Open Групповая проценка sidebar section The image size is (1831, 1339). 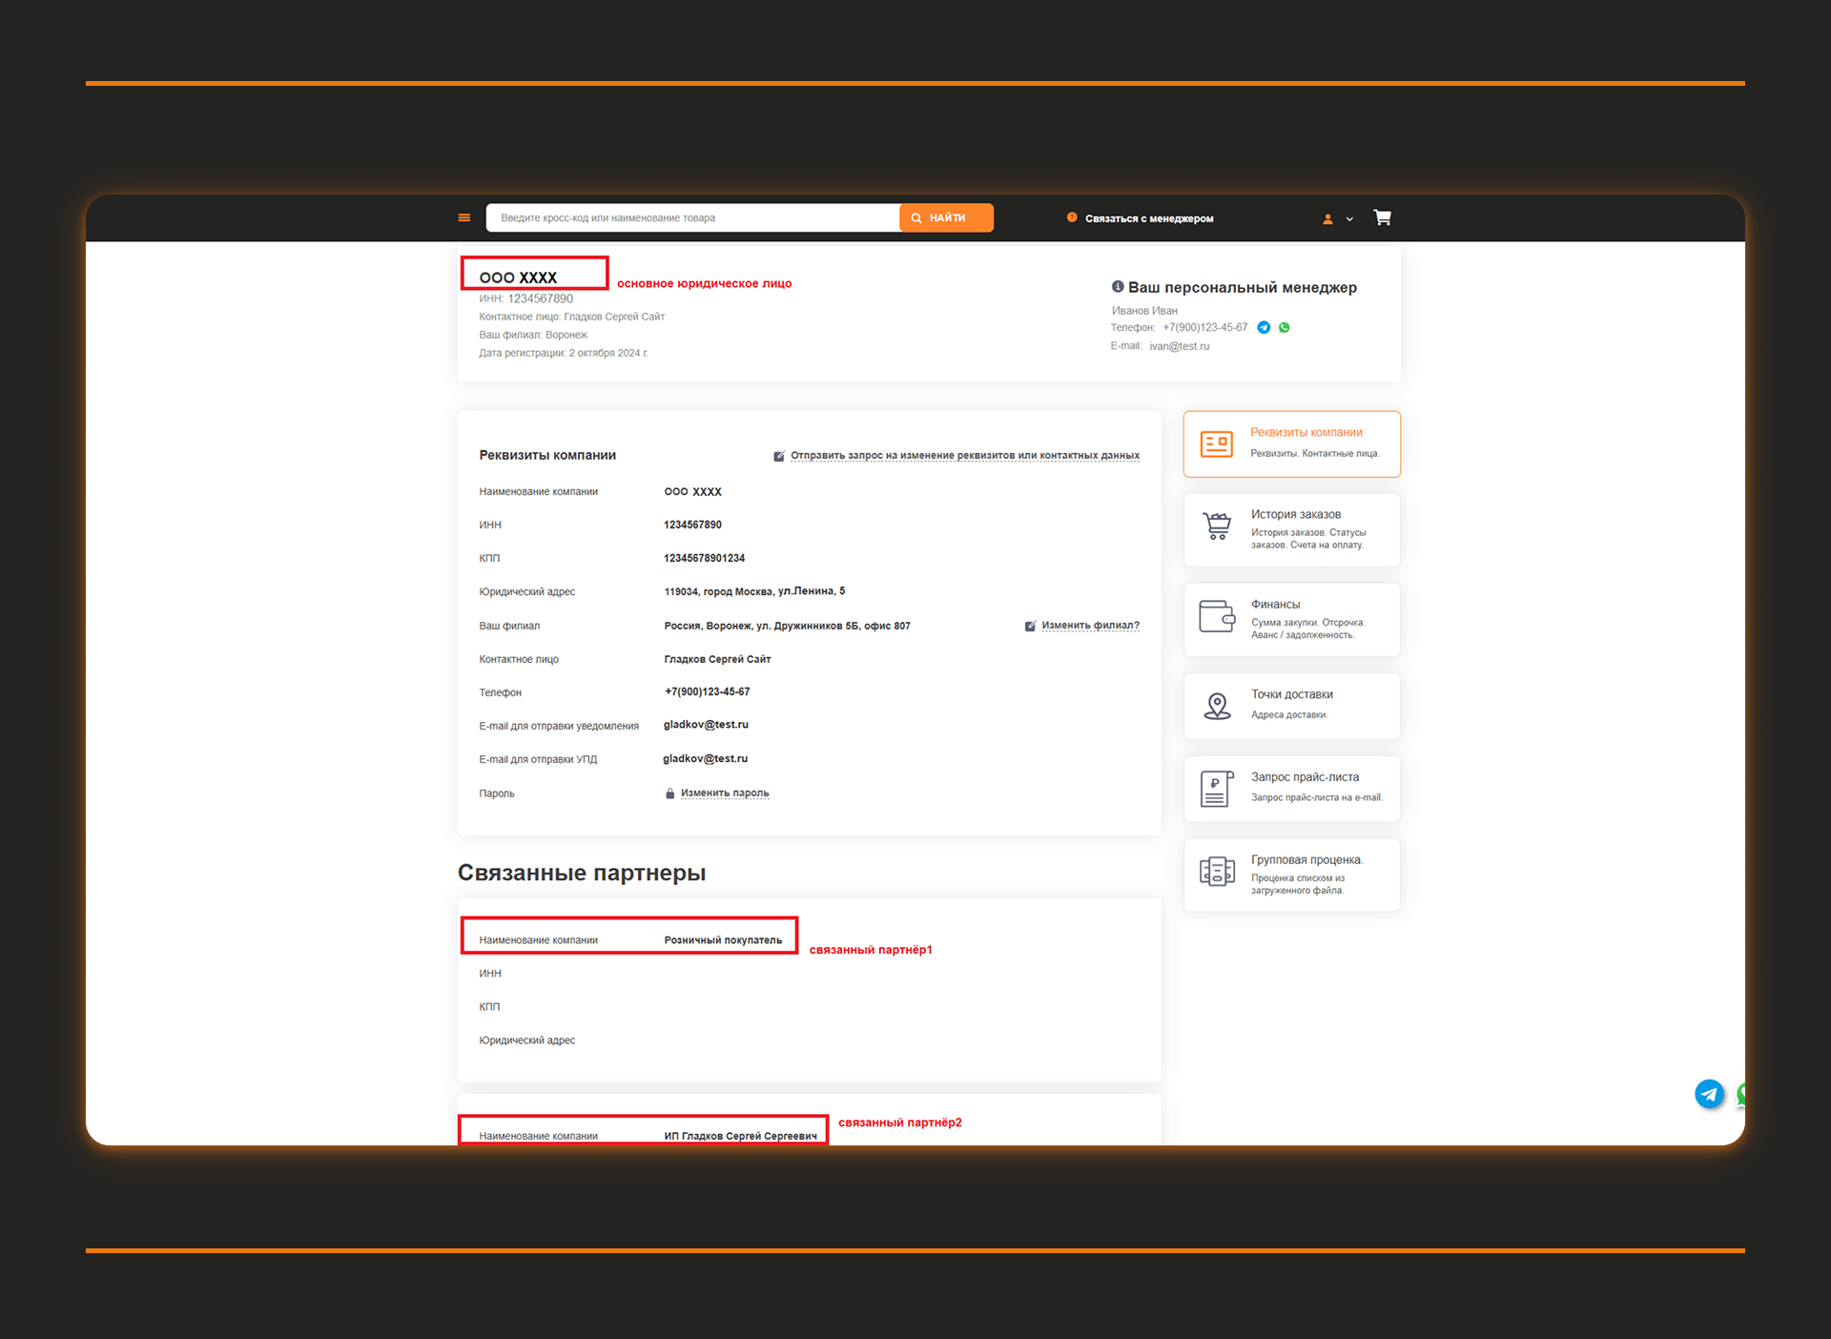pyautogui.click(x=1291, y=875)
